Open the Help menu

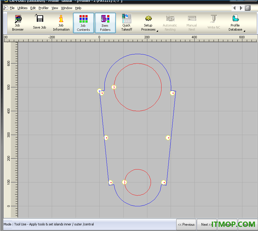pyautogui.click(x=78, y=8)
